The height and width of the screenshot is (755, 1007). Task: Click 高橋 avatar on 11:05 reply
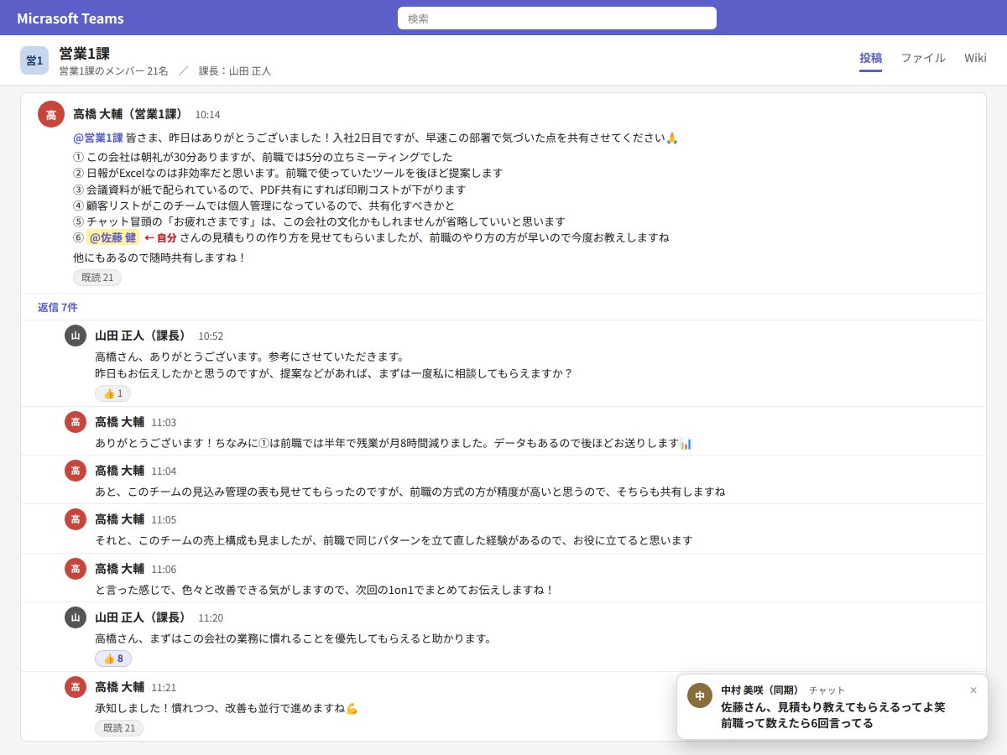[76, 519]
